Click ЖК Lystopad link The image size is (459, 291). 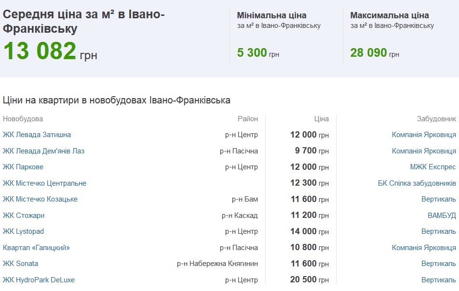pos(24,231)
